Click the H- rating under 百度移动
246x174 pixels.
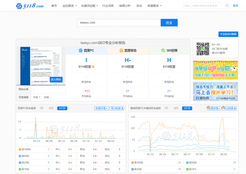128,60
